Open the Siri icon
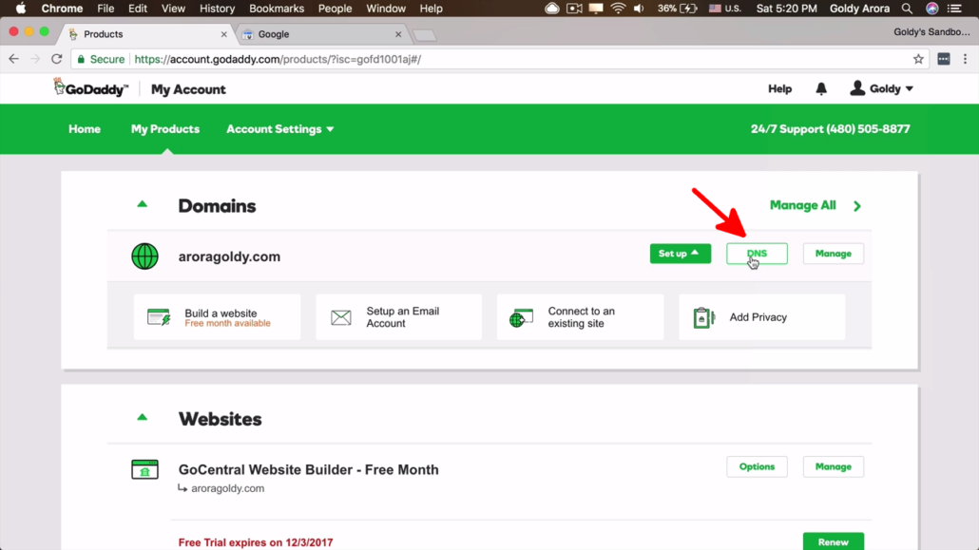Image resolution: width=979 pixels, height=550 pixels. [932, 9]
